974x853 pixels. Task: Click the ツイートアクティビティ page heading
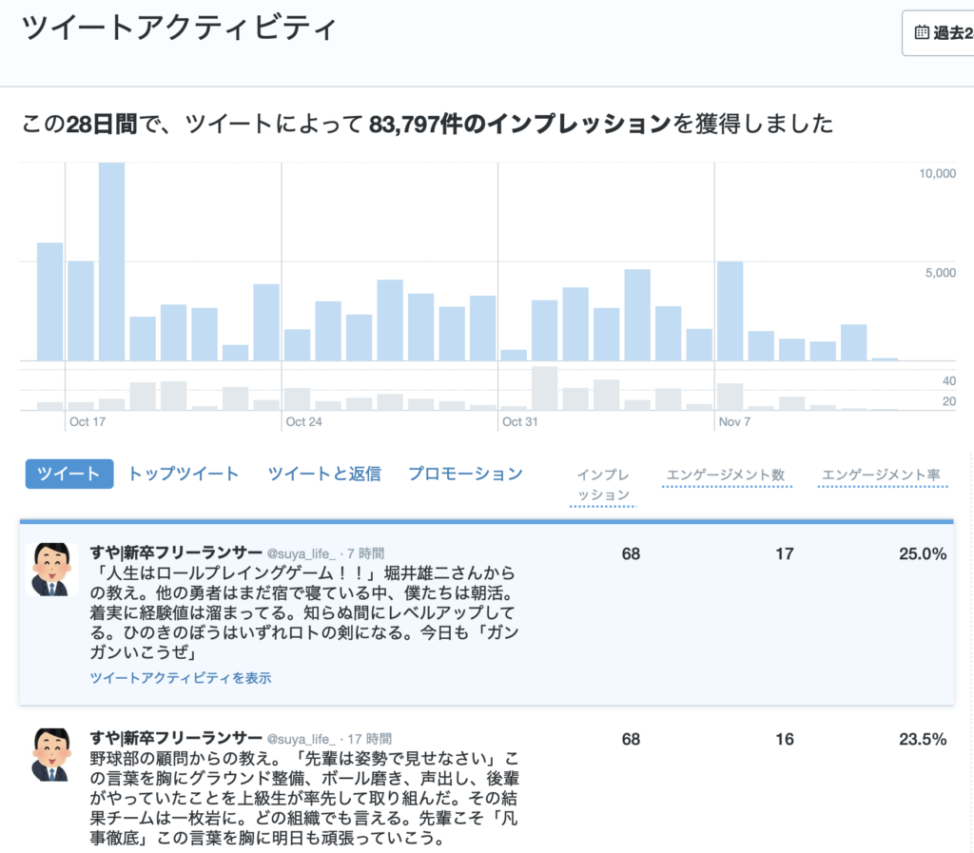coord(179,28)
